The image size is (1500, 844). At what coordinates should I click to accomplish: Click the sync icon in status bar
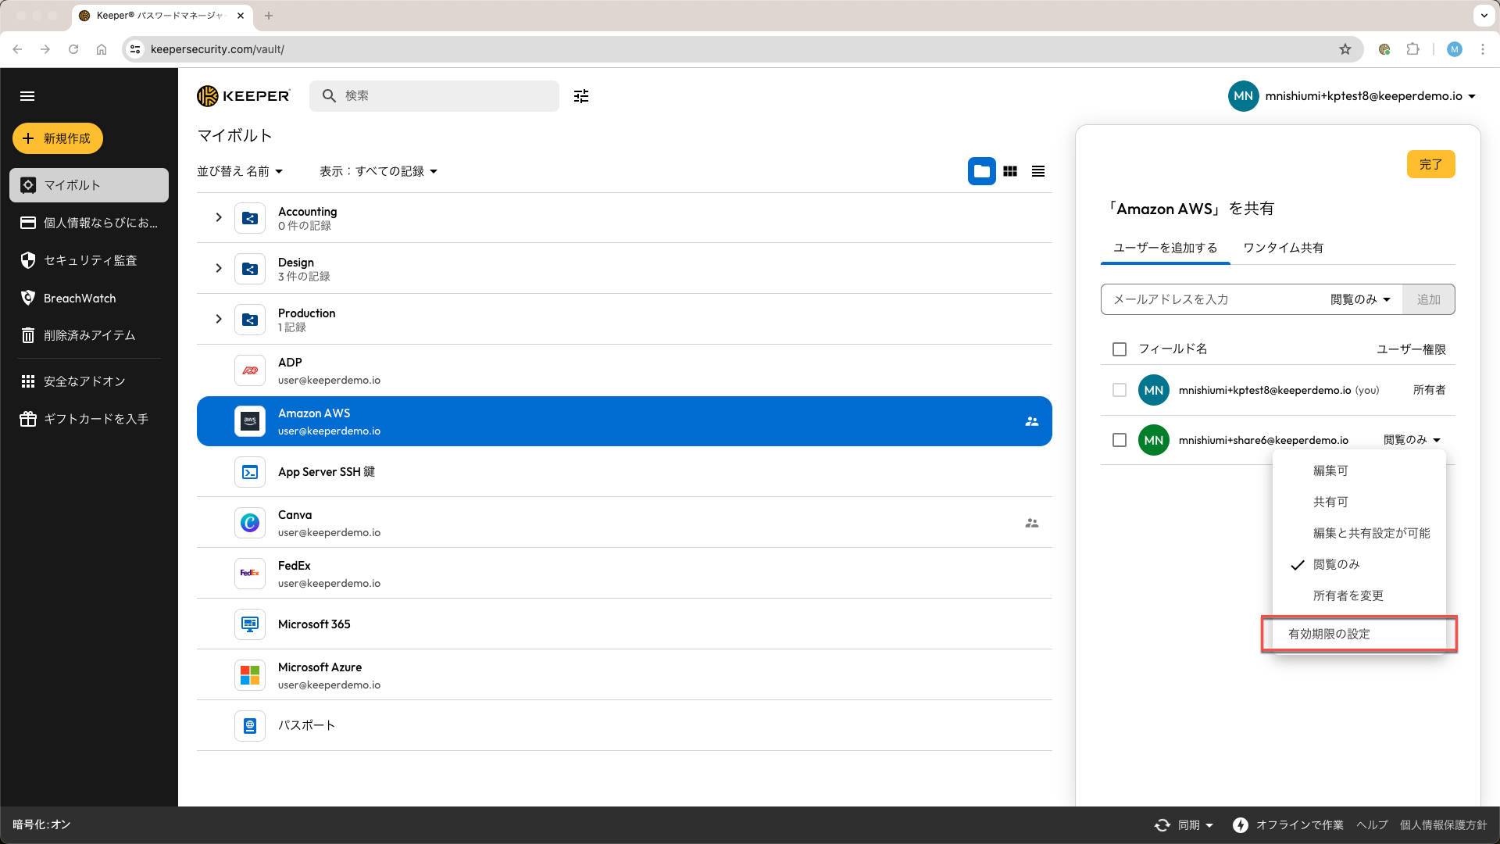point(1162,825)
